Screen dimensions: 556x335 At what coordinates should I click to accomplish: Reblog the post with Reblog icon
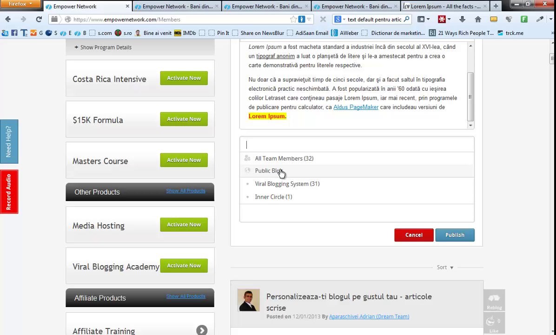(494, 301)
